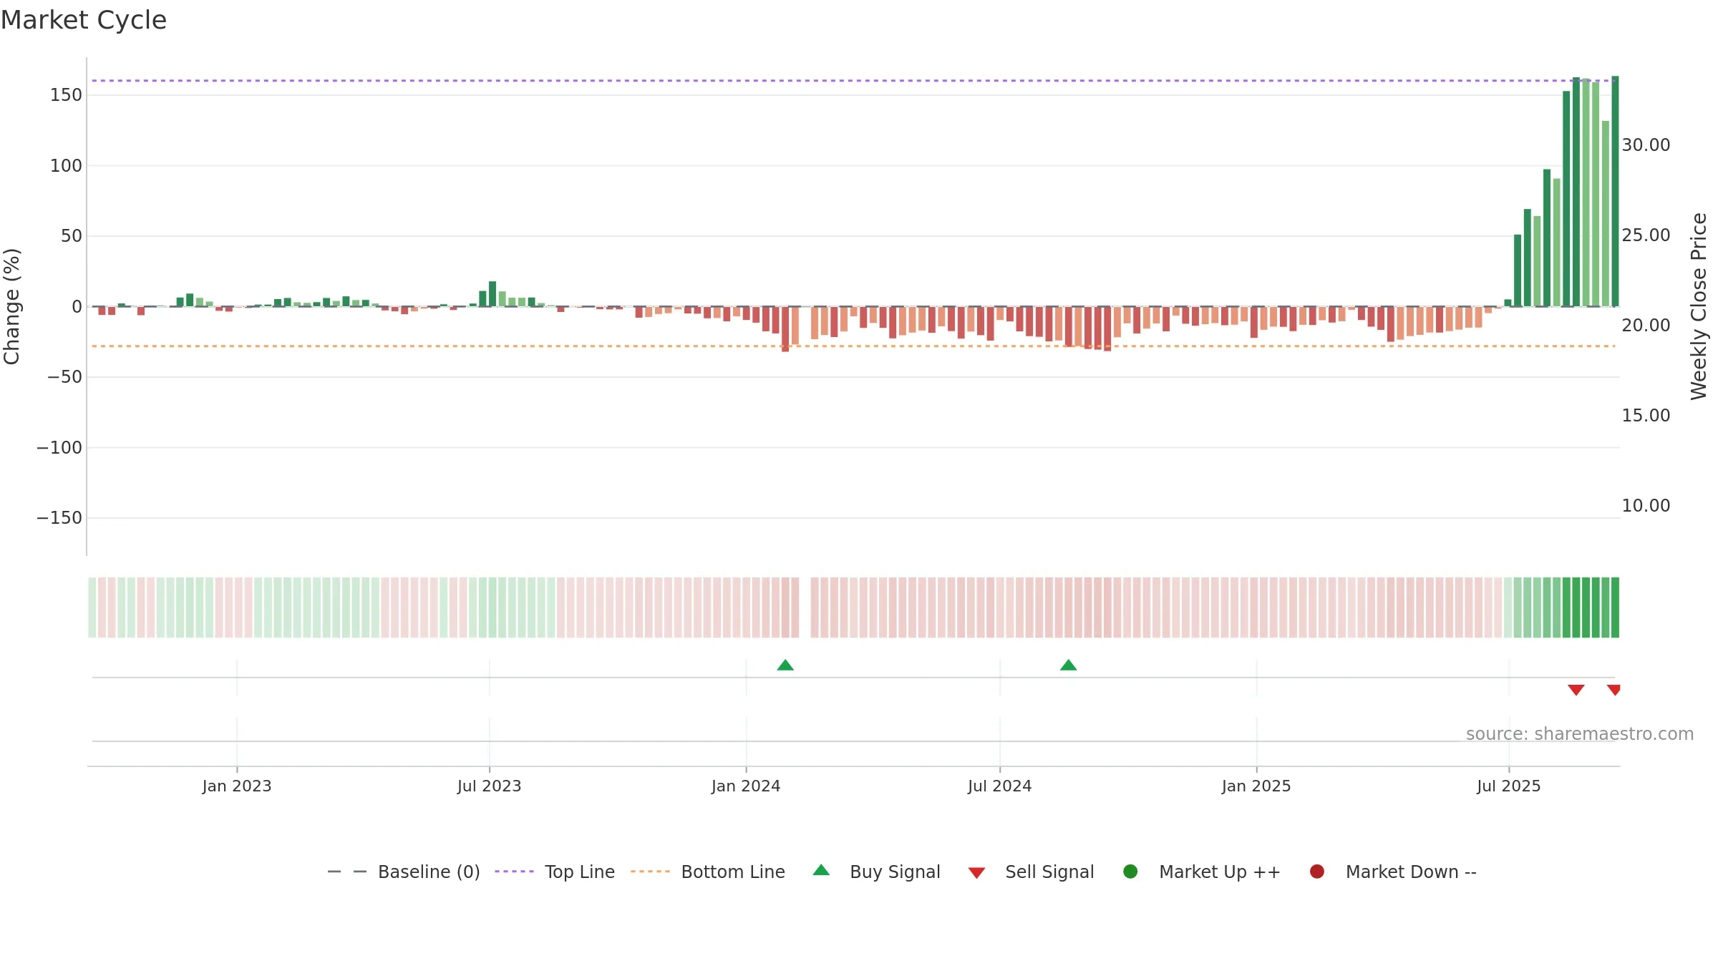Click the Jul 2024 x-axis label
The width and height of the screenshot is (1718, 966).
point(1000,786)
